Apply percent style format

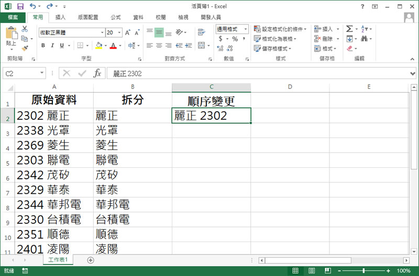235,39
